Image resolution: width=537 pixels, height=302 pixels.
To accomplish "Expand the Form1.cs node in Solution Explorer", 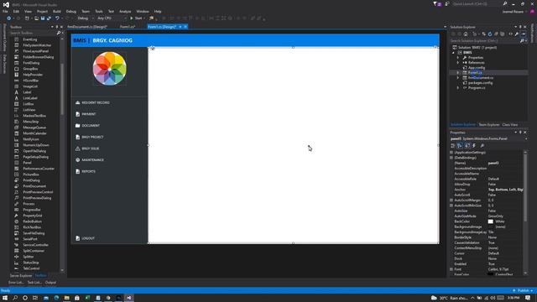I will (458, 73).
